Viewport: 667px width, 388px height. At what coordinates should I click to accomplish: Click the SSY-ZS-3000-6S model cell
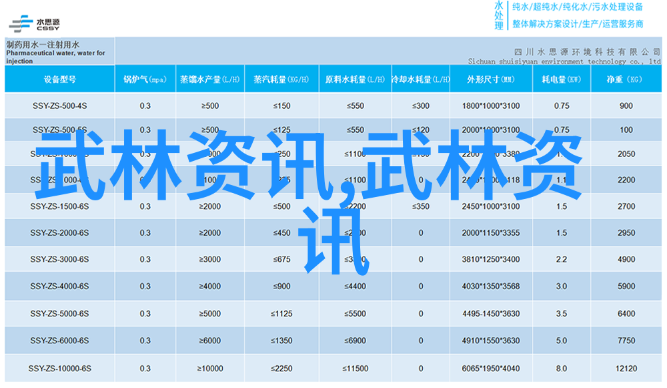coord(59,259)
